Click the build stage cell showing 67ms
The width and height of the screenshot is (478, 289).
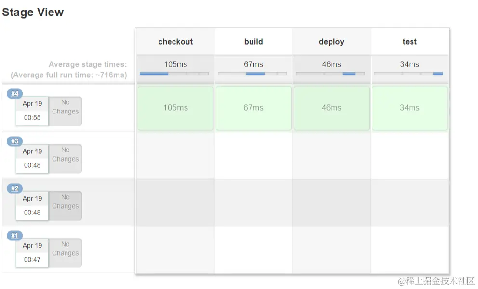click(x=253, y=108)
